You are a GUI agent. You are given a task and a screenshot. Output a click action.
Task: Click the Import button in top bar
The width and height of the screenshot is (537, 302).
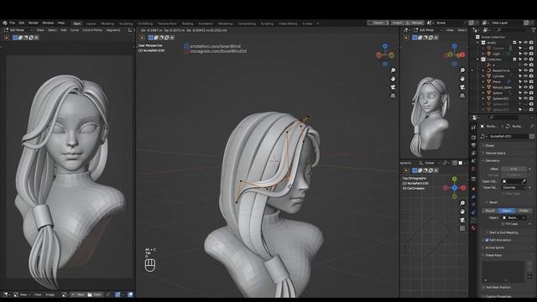point(397,23)
